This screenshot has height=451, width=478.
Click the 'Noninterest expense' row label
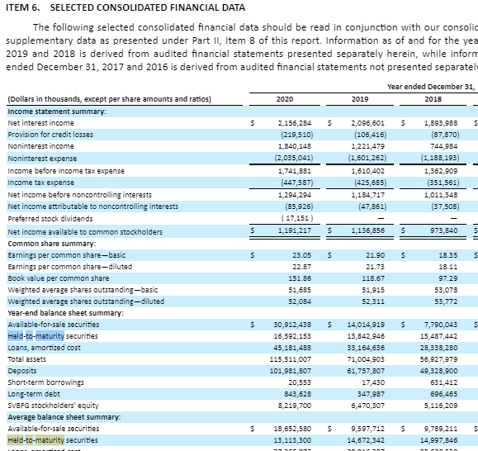coord(42,159)
